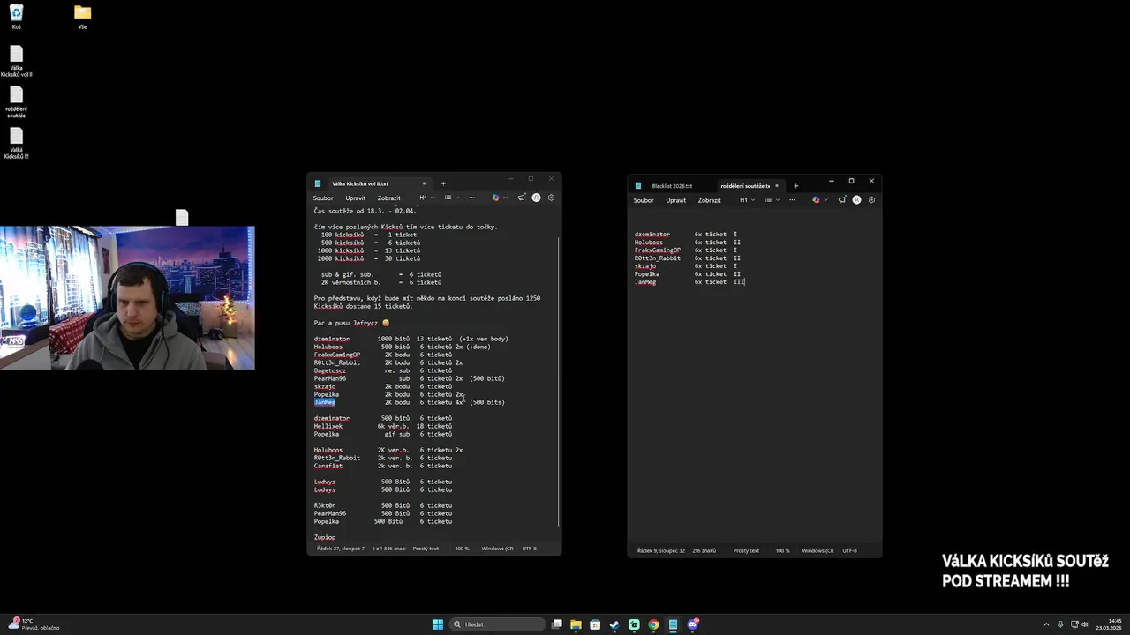This screenshot has height=635, width=1130.
Task: Open Copilot in Válka Kicksíků Notepad window
Action: [495, 198]
